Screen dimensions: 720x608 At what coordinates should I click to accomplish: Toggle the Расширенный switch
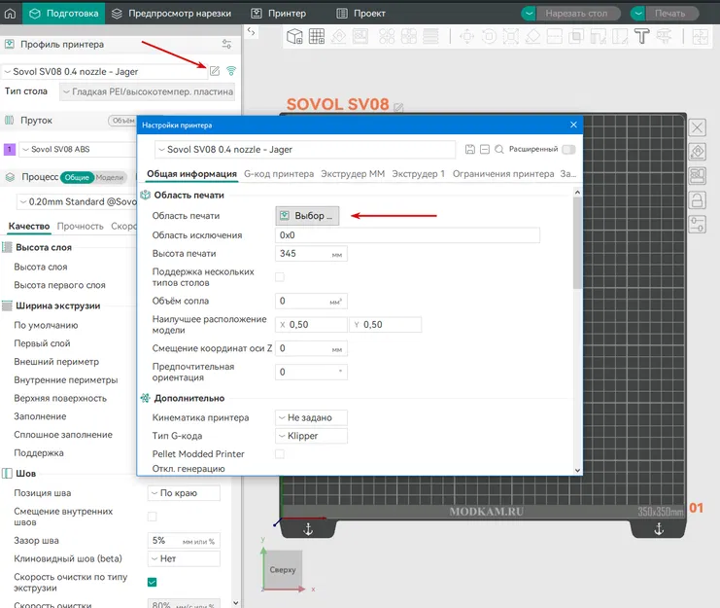[568, 150]
